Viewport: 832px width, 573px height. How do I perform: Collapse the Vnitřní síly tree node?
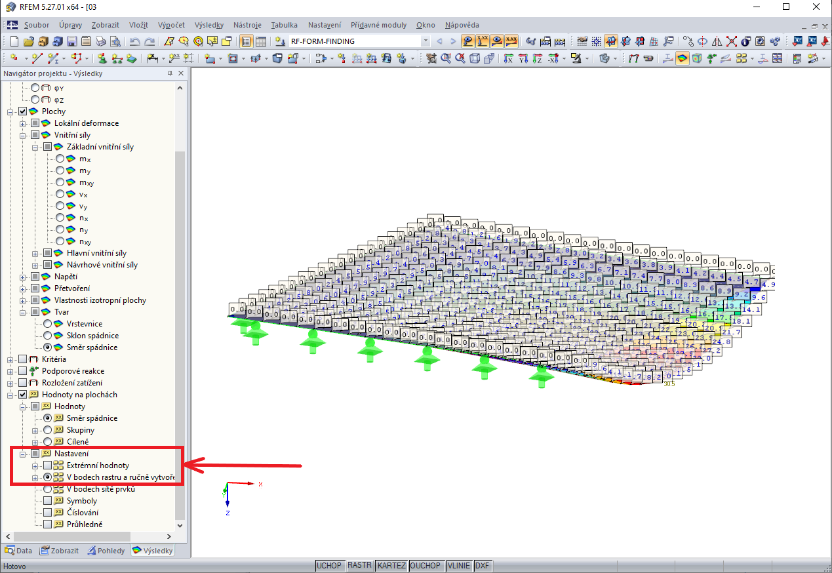click(23, 135)
